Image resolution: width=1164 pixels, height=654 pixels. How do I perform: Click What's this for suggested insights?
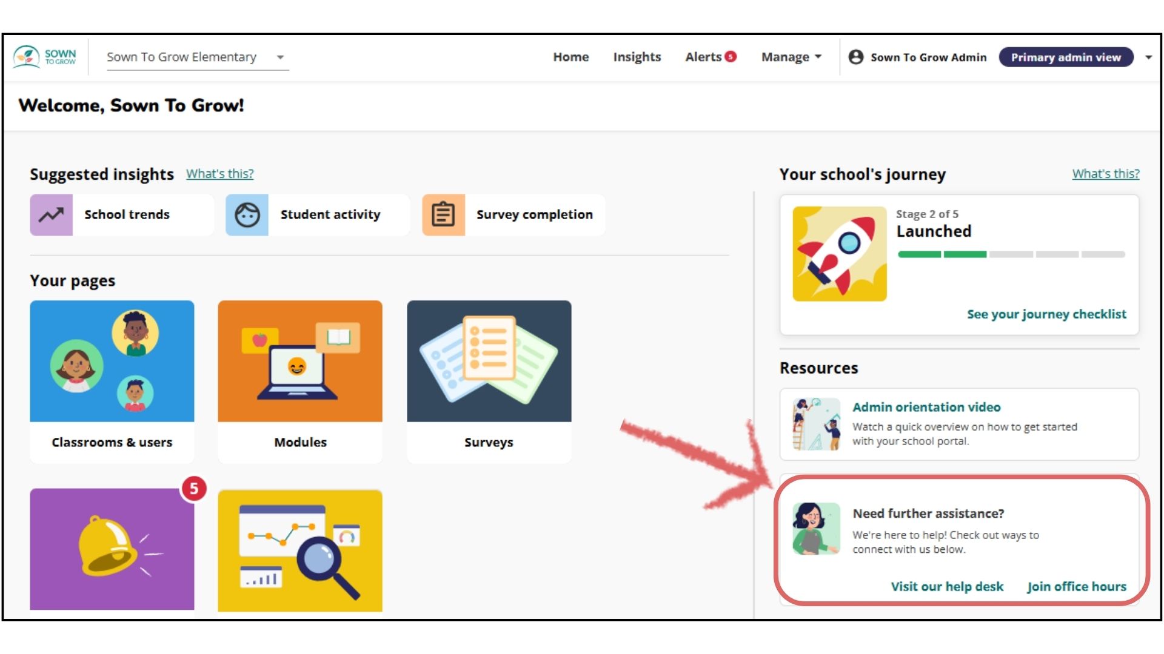coord(220,173)
